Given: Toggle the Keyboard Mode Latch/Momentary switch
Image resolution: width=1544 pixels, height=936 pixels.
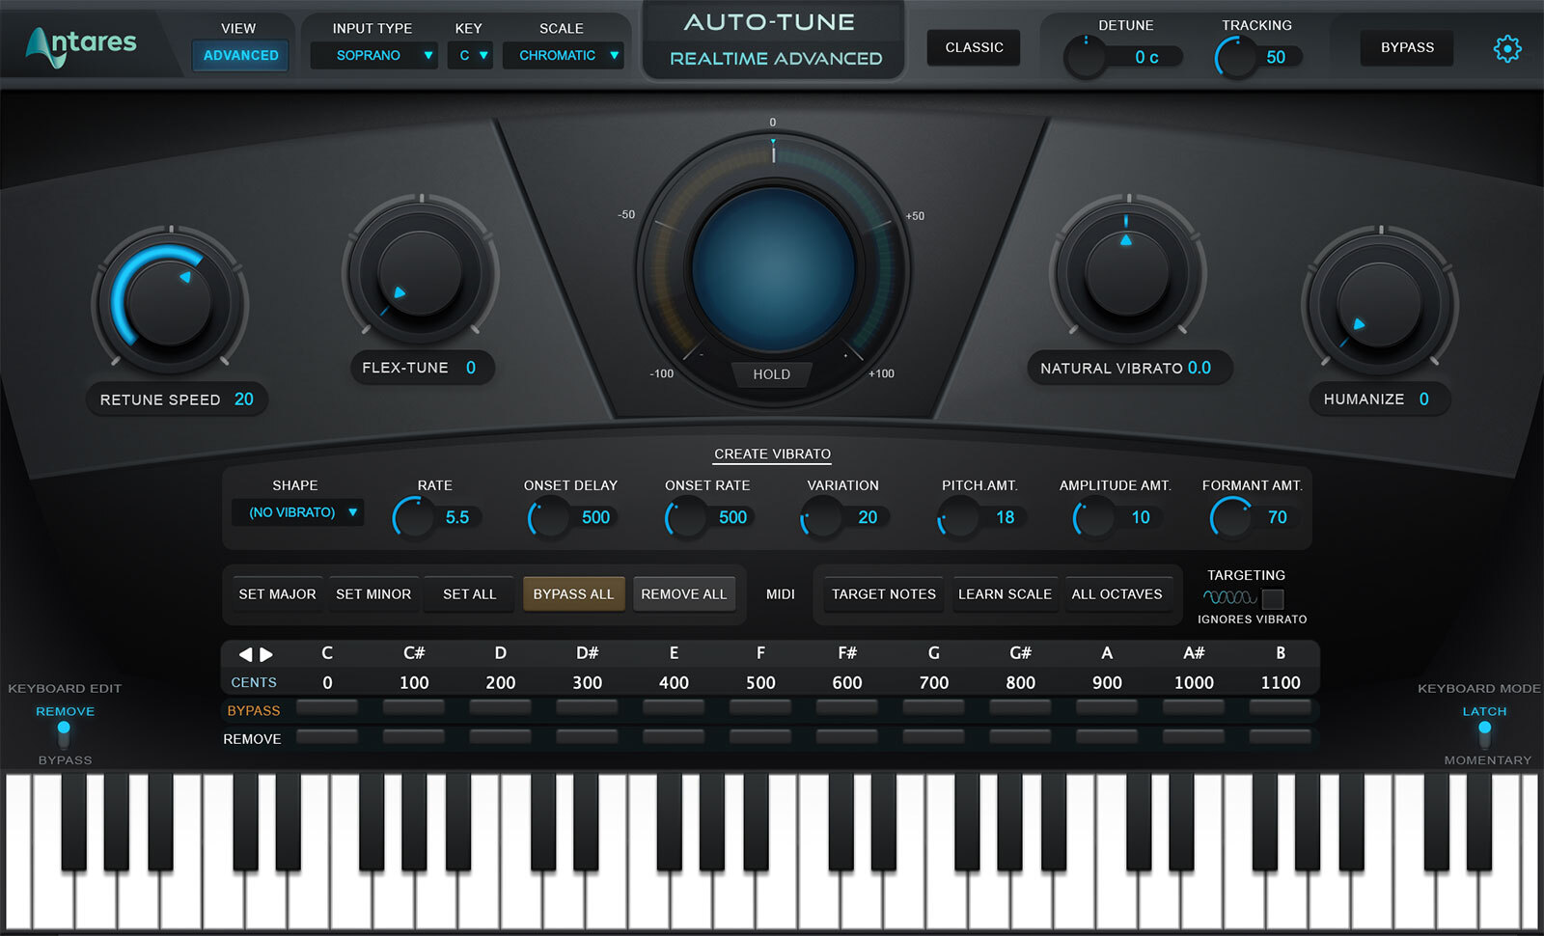Looking at the screenshot, I should [1484, 734].
